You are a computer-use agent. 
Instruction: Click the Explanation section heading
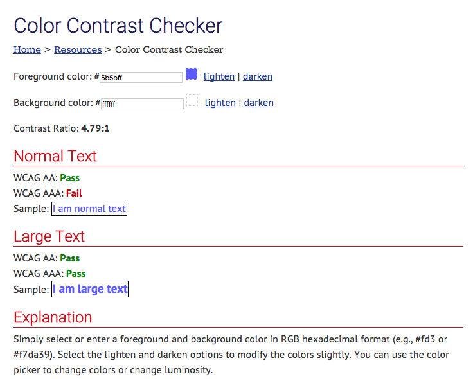click(53, 317)
